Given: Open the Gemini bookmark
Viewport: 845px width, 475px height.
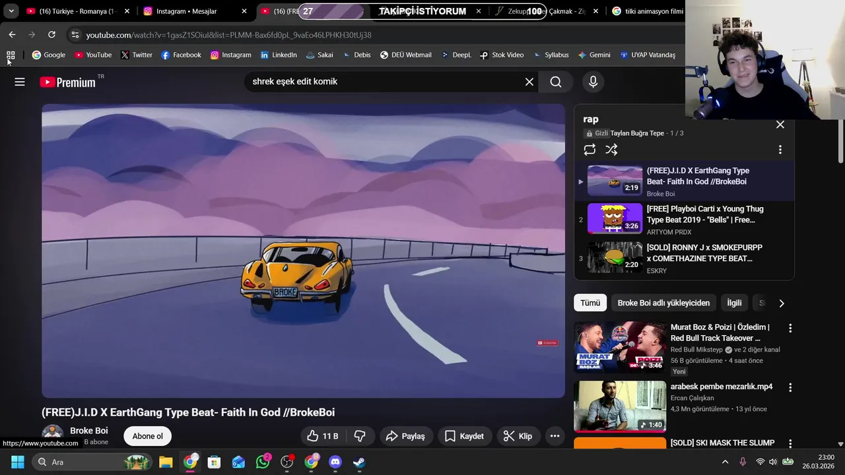Looking at the screenshot, I should [594, 55].
